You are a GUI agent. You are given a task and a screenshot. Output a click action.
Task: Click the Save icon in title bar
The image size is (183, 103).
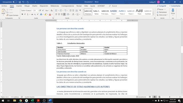20,2
